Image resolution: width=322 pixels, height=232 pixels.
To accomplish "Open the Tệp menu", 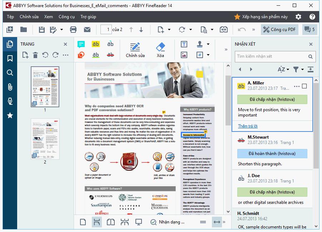I will pyautogui.click(x=10, y=17).
